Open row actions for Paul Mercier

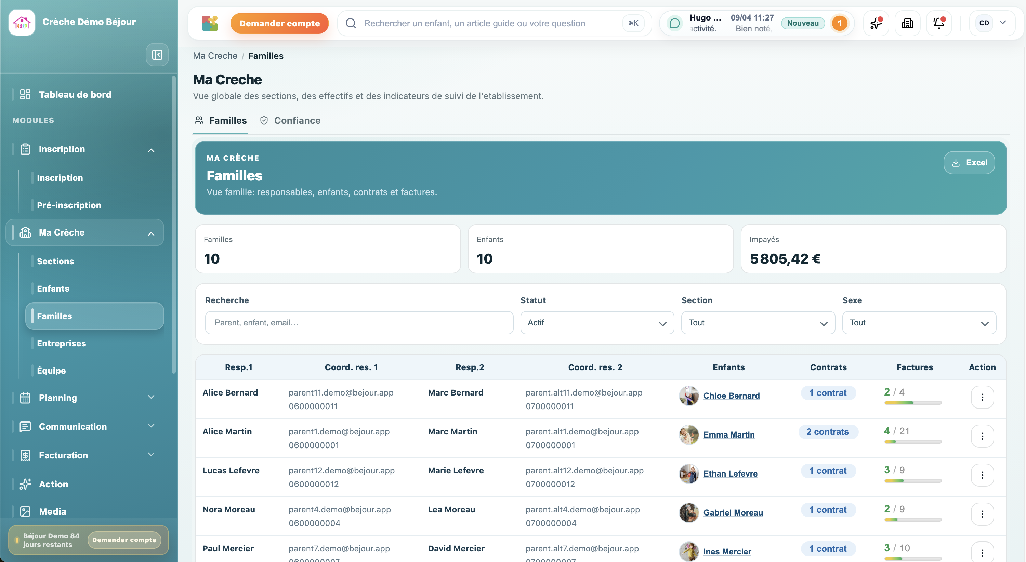pos(982,552)
